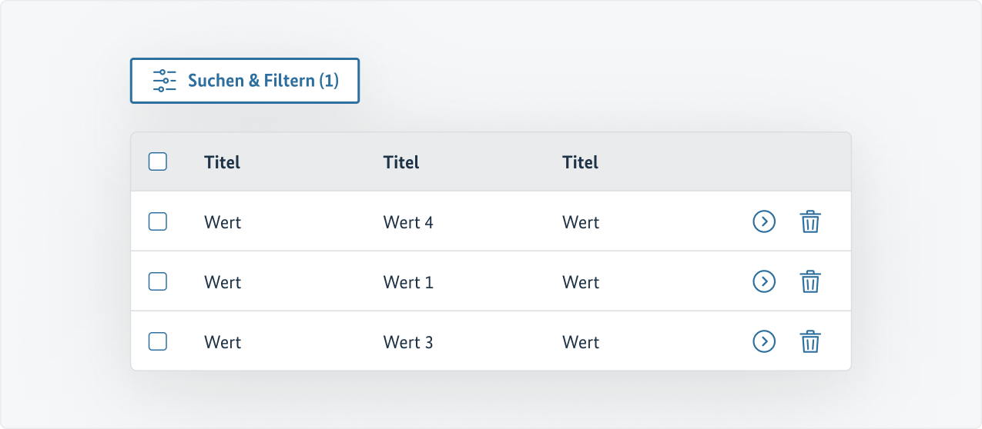Viewport: 982px width, 429px height.
Task: Check the Wert 4 row checkbox
Action: coord(158,221)
